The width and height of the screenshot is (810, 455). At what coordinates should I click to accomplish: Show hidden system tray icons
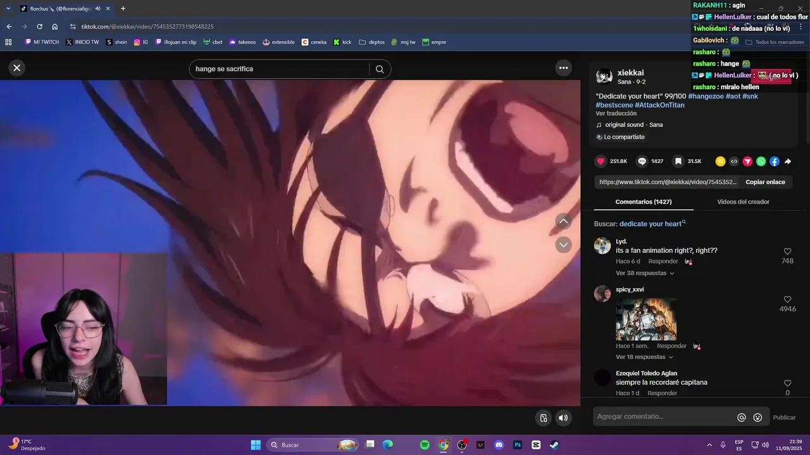click(709, 445)
